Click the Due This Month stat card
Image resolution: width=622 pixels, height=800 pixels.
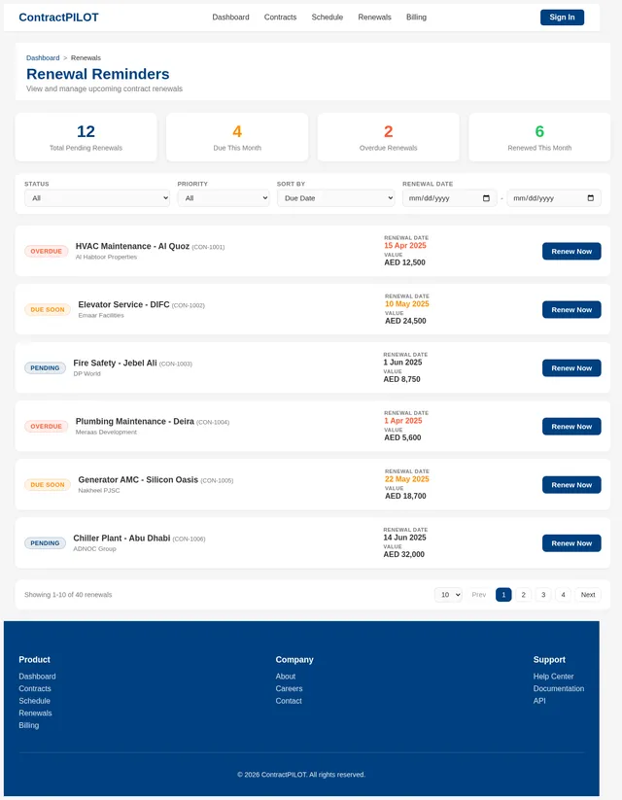coord(237,137)
